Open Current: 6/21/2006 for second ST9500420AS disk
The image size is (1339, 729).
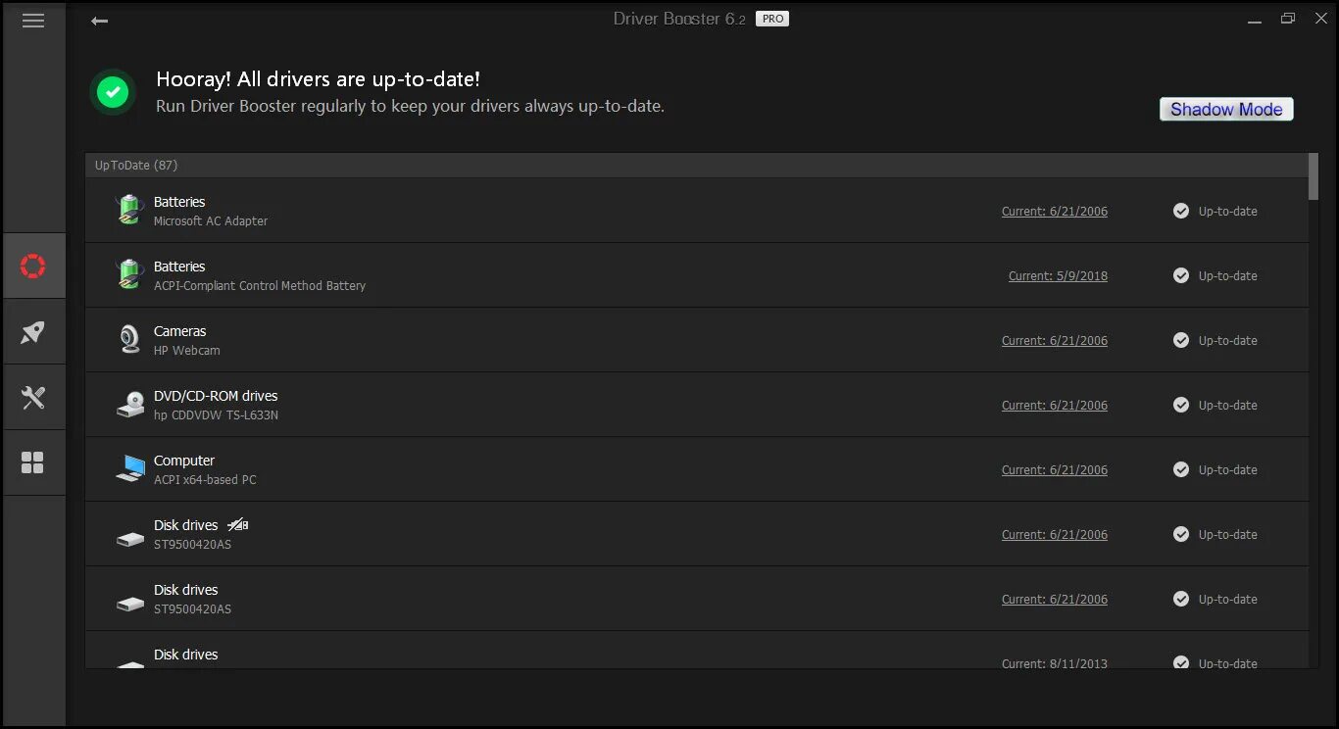[x=1055, y=599]
